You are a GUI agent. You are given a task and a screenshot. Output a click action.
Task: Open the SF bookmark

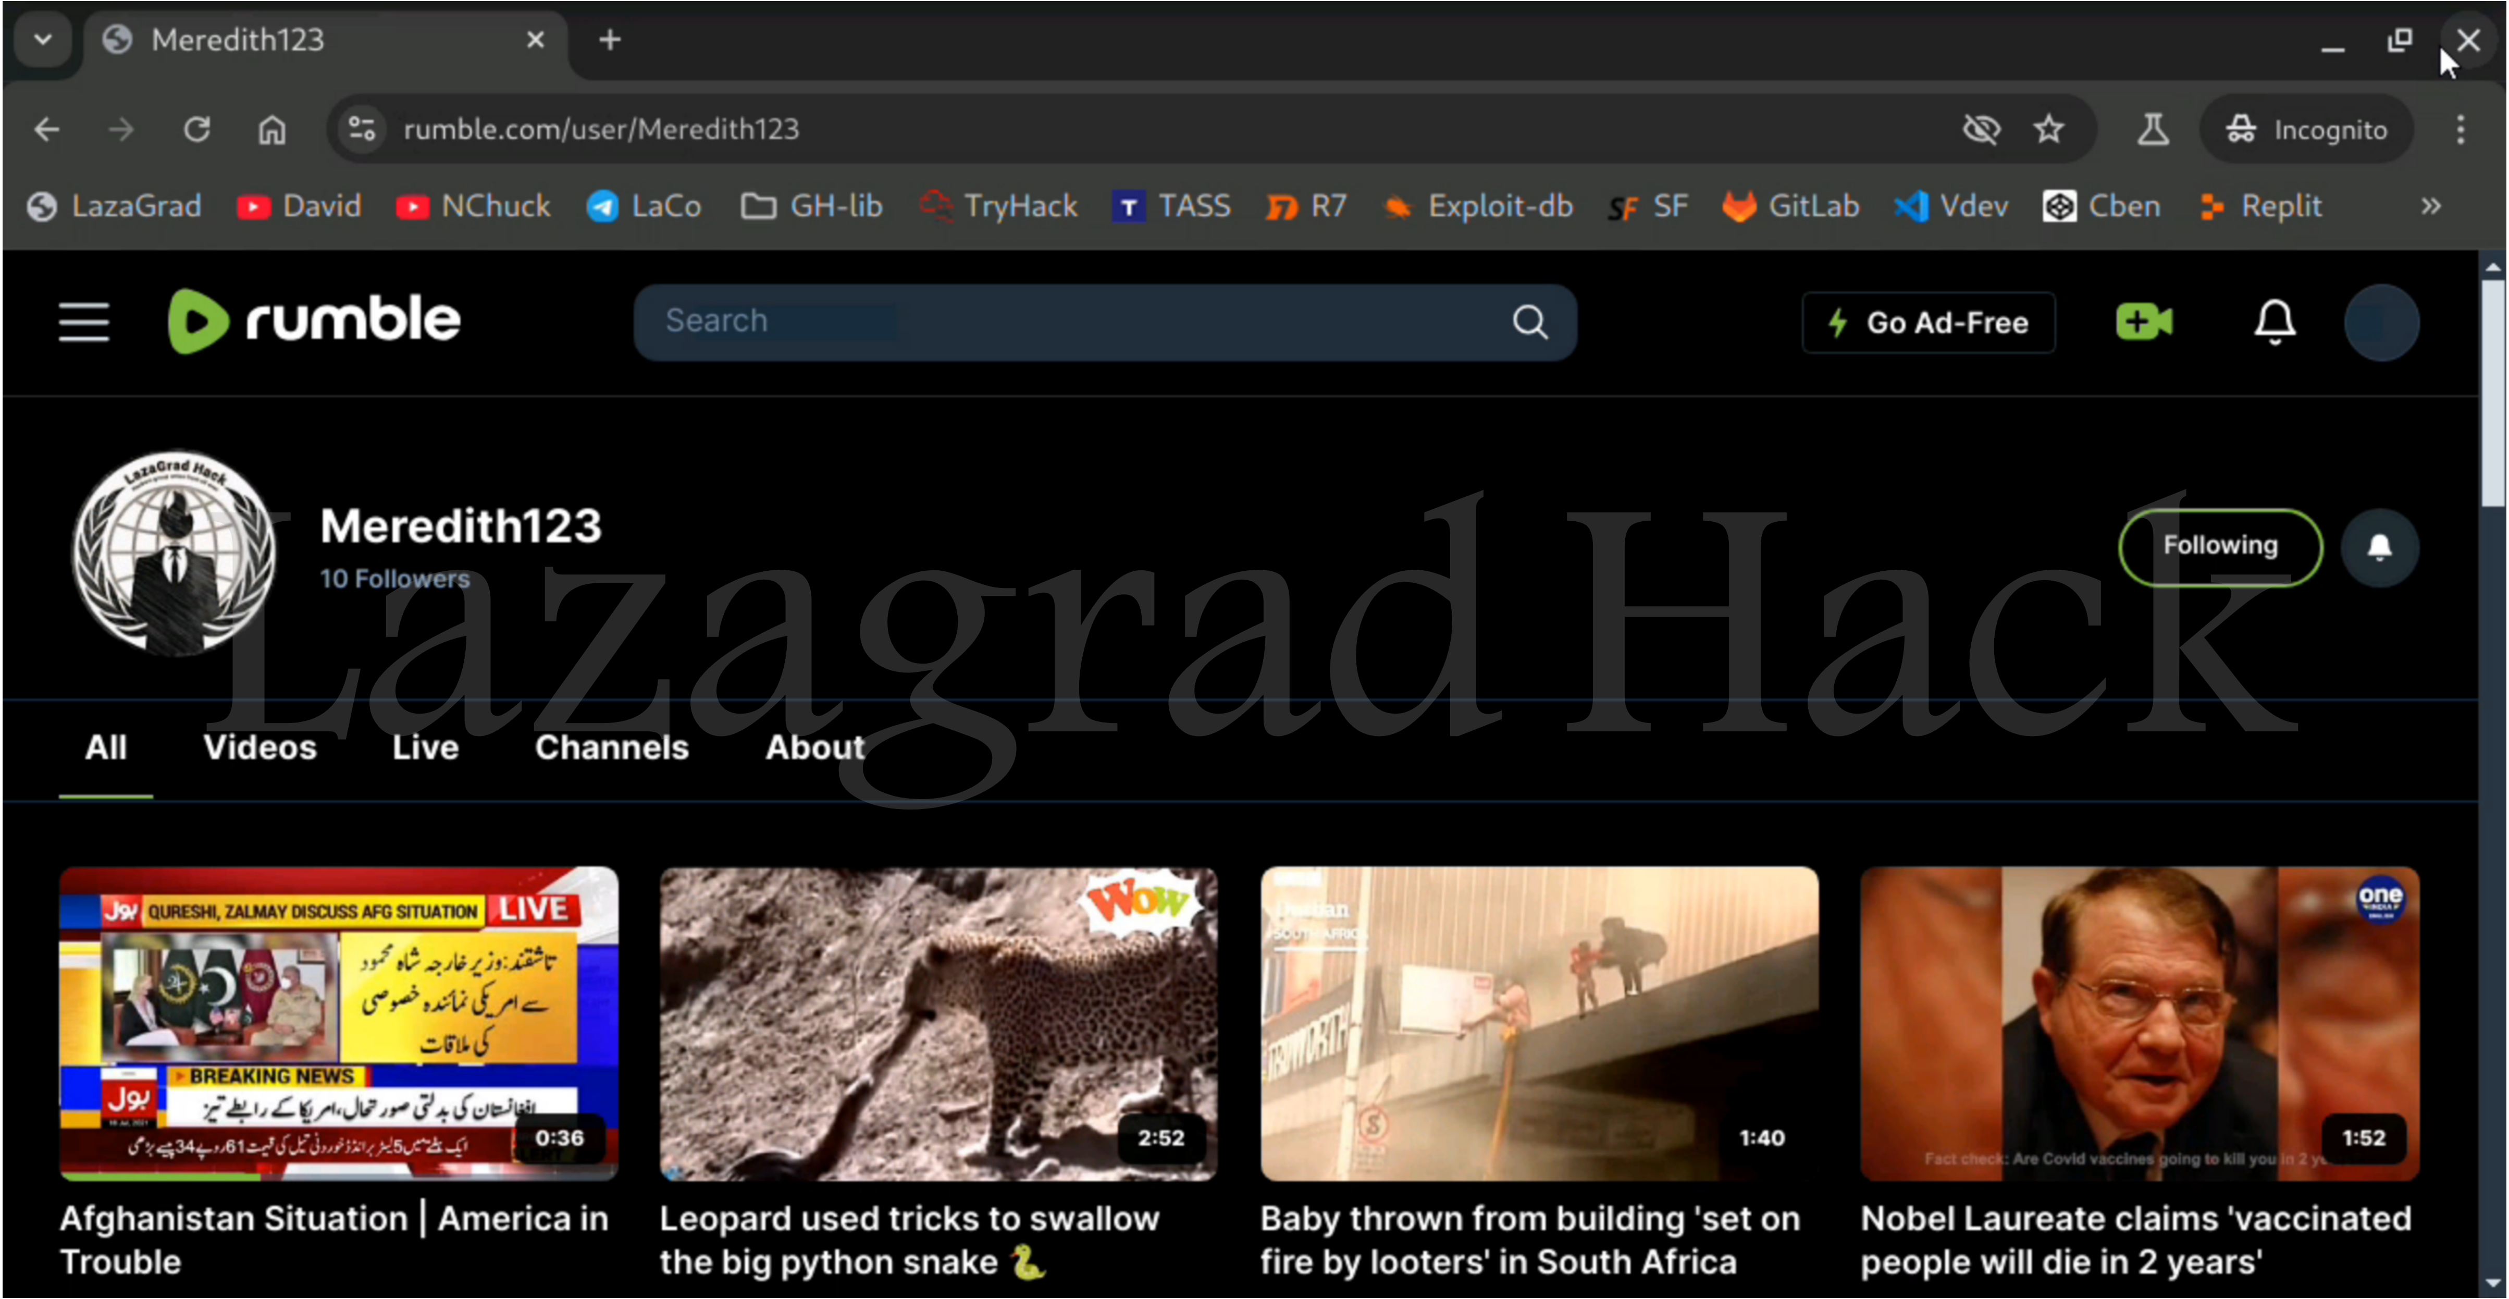(x=1647, y=205)
